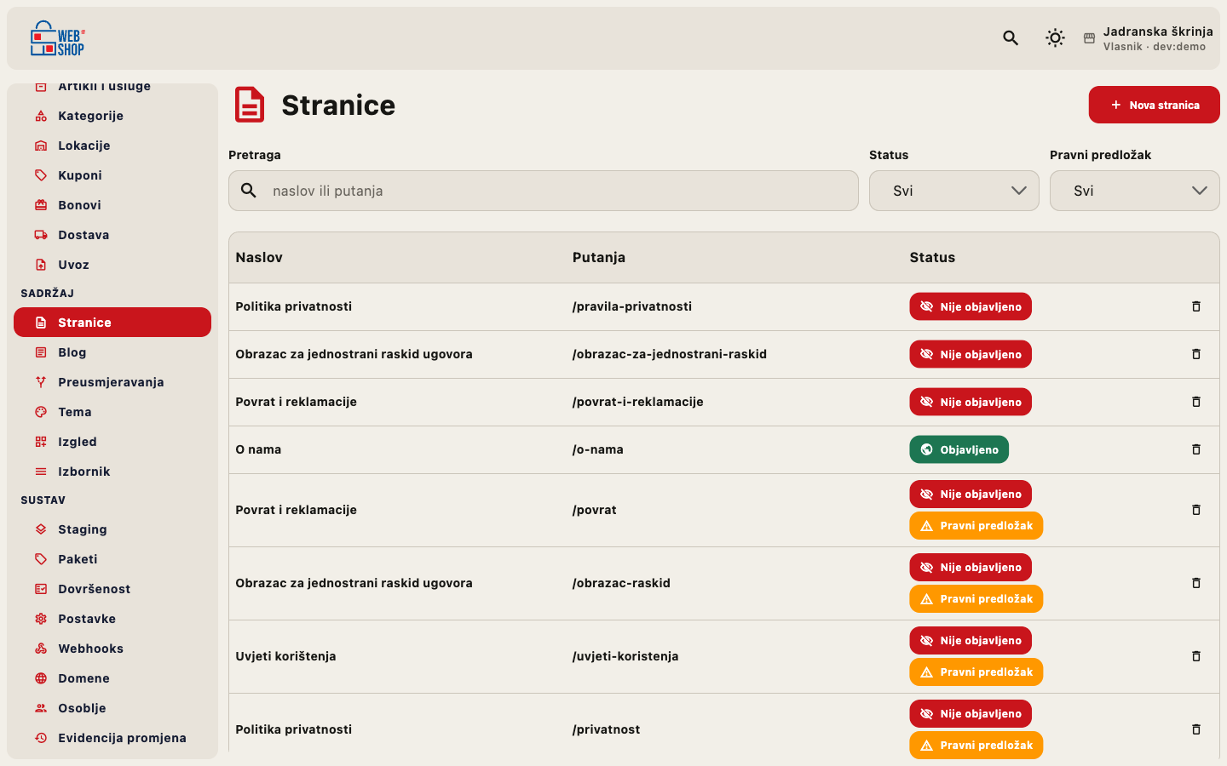The image size is (1227, 766).
Task: Toggle light/dark theme sun icon
Action: coord(1055,37)
